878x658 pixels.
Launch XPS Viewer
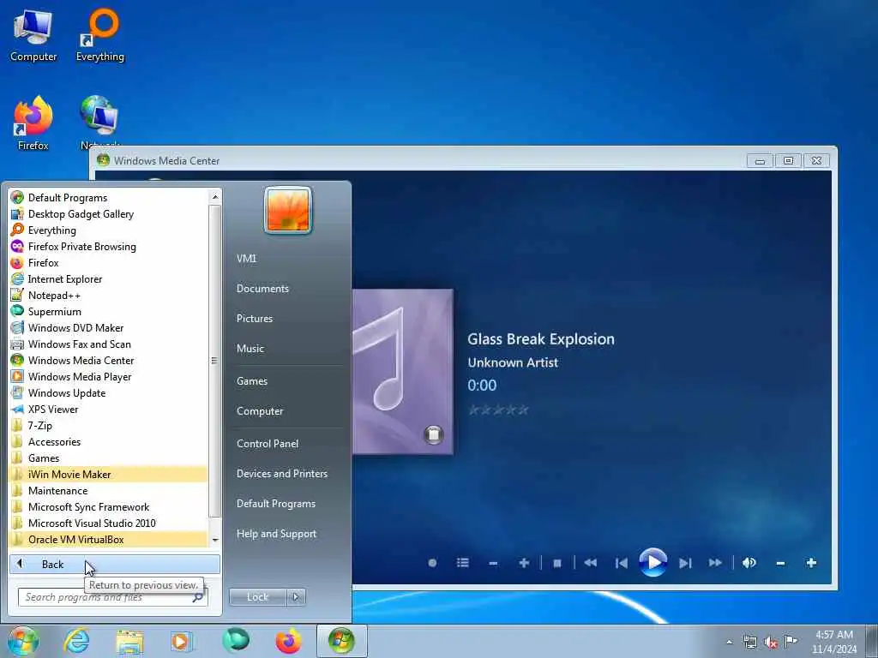pyautogui.click(x=109, y=409)
